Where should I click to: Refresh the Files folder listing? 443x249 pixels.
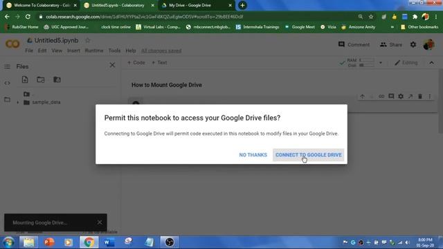coord(41,80)
